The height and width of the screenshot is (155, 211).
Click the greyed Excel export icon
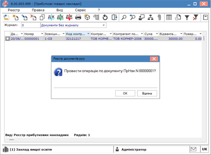tap(96, 17)
